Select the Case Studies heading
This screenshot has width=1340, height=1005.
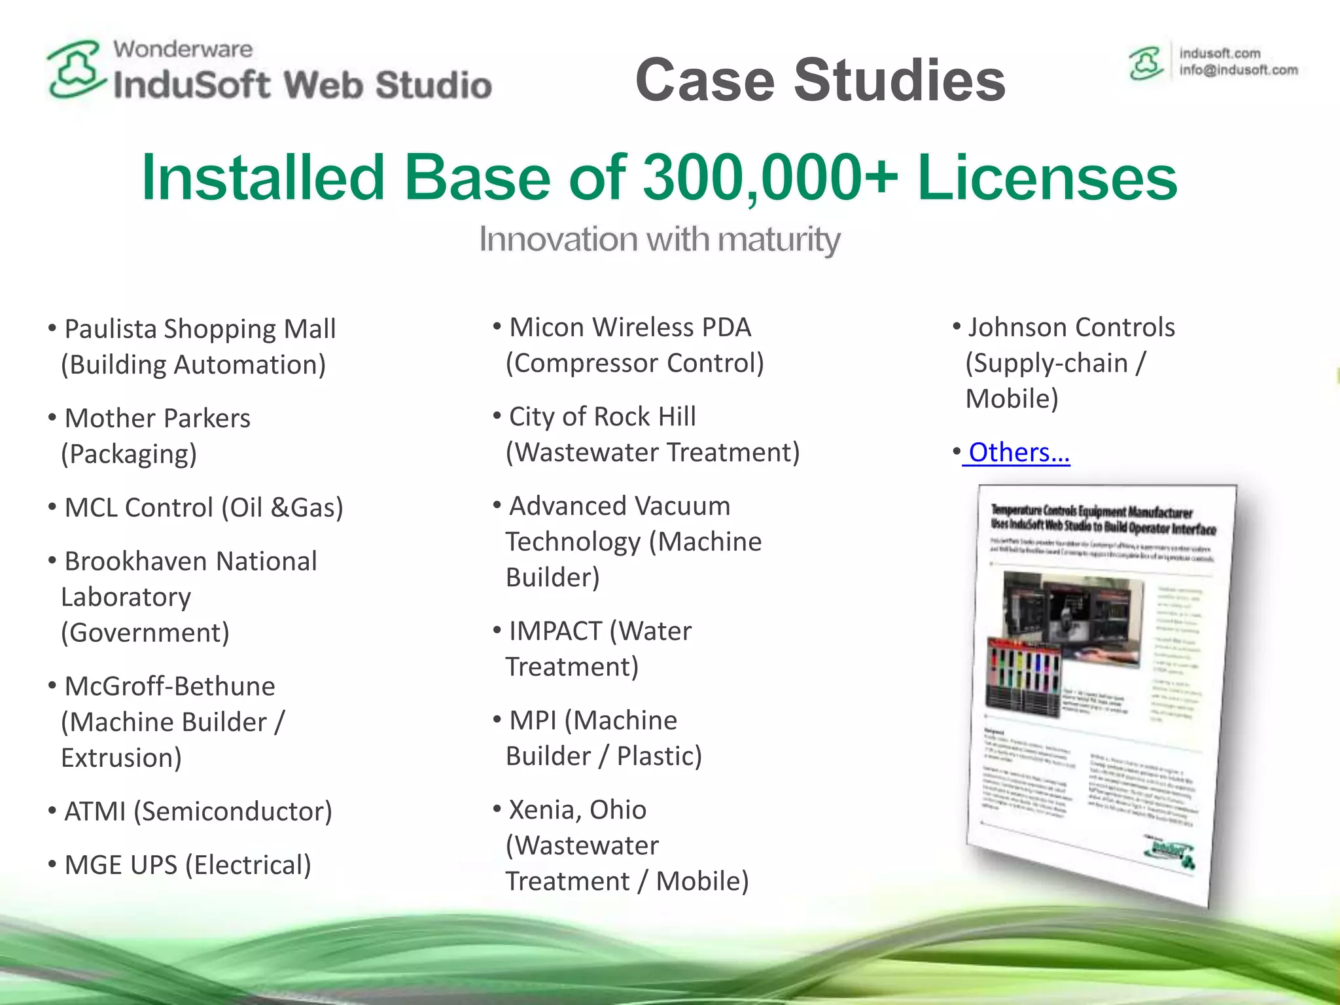click(x=820, y=80)
